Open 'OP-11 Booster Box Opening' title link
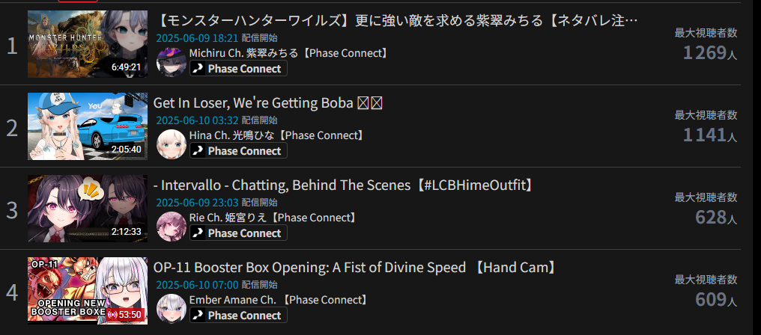Image resolution: width=761 pixels, height=335 pixels. pos(355,268)
